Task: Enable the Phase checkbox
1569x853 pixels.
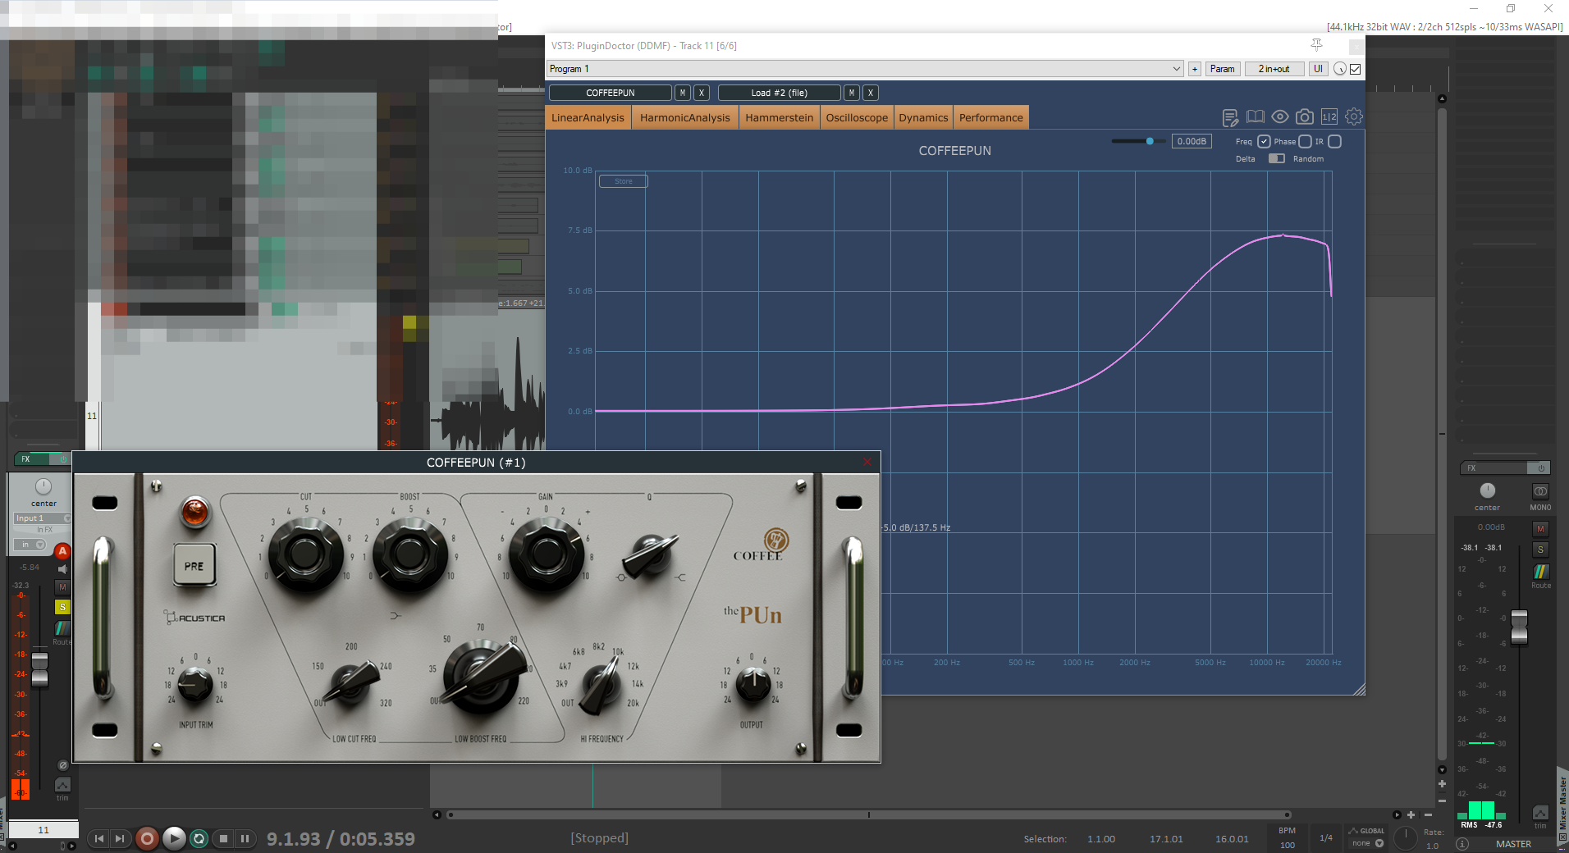Action: pyautogui.click(x=1305, y=141)
